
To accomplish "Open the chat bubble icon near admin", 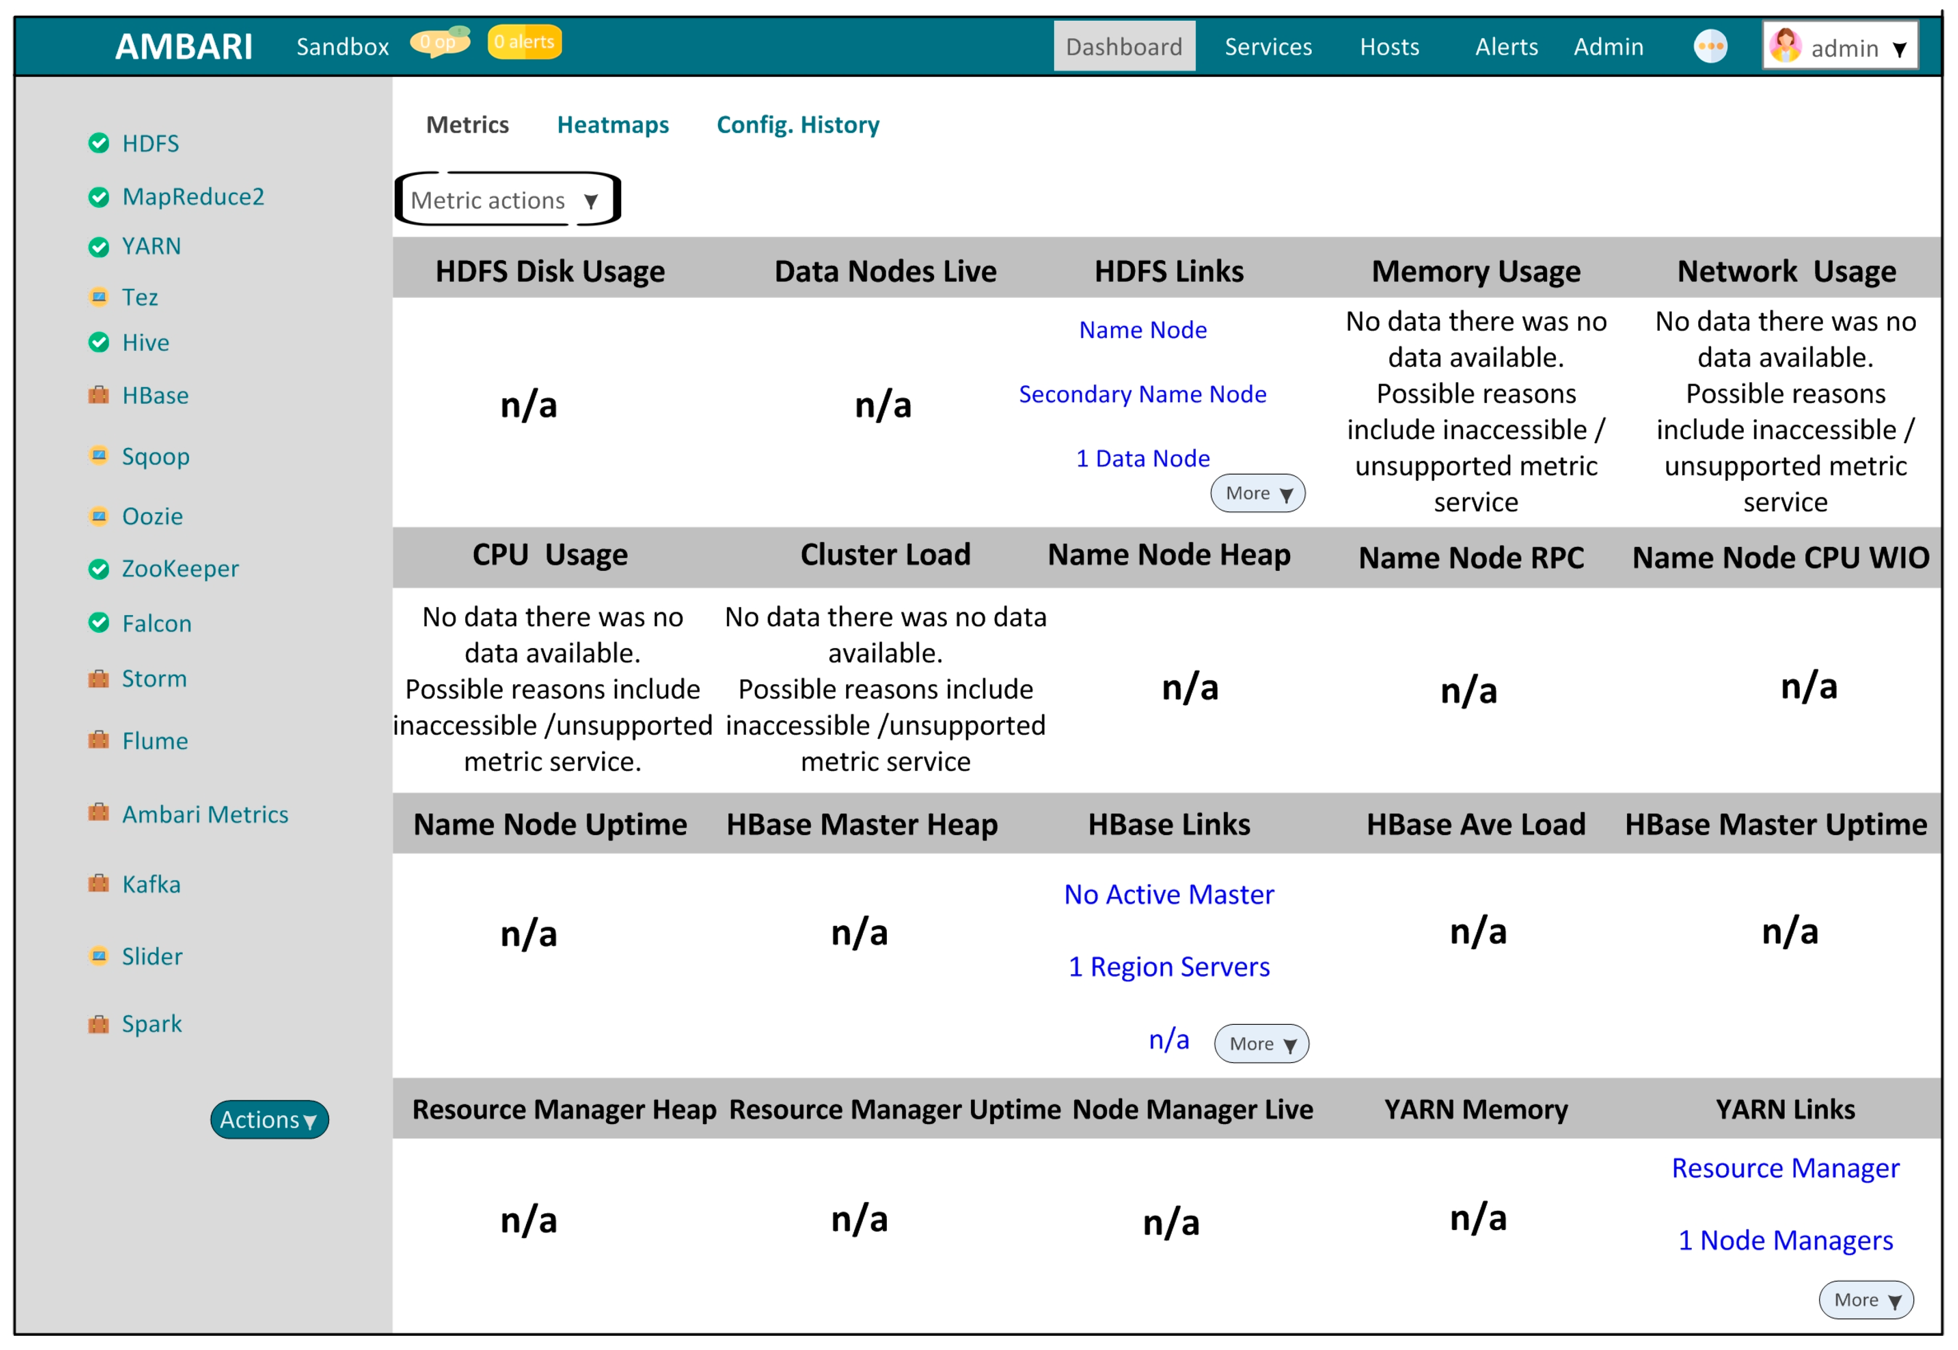I will tap(1710, 47).
